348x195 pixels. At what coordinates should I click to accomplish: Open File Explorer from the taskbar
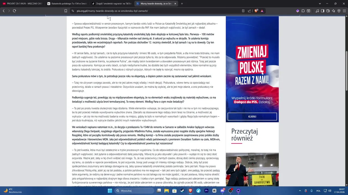coord(166,191)
